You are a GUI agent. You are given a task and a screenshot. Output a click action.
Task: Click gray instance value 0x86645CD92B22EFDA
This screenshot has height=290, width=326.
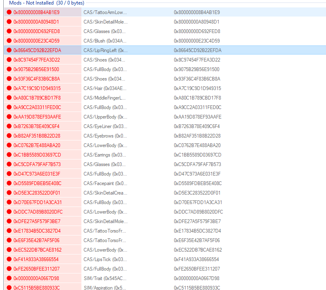pos(198,50)
